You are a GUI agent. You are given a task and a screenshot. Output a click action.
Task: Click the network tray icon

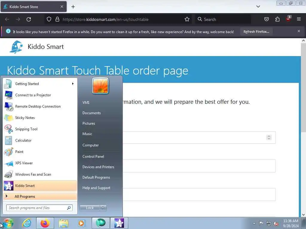(269, 224)
